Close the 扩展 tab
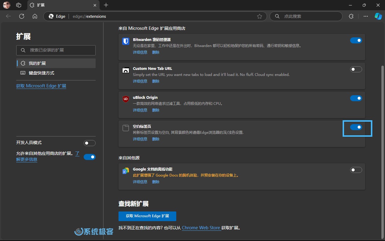This screenshot has height=241, width=385. pos(95,5)
